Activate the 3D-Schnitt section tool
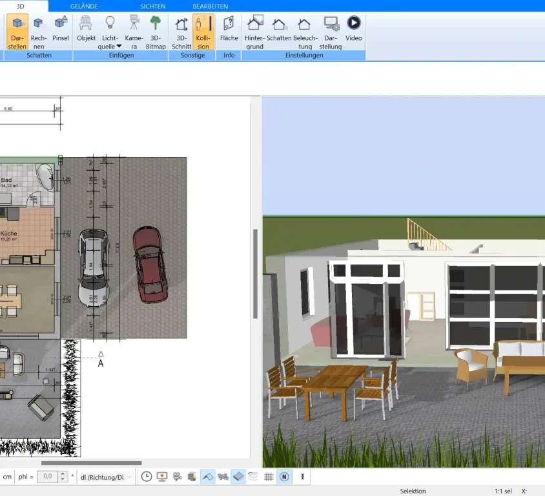Screen dimensions: 545x496 coord(181,32)
